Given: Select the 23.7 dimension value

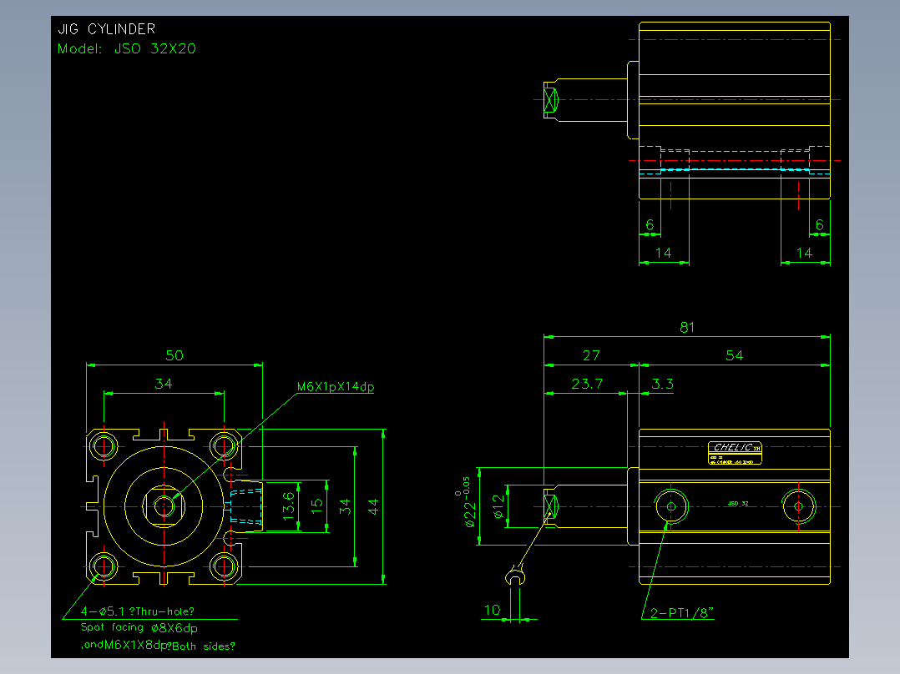Looking at the screenshot, I should coord(587,384).
